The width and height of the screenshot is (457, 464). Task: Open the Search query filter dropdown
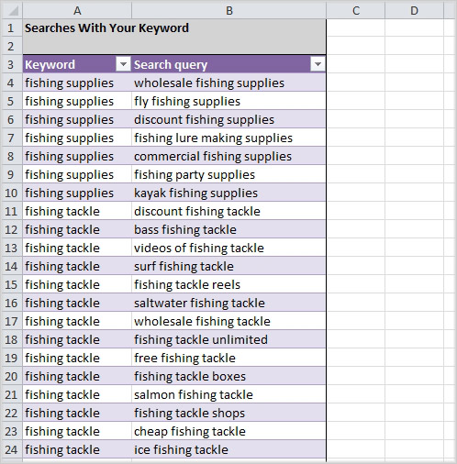tap(318, 64)
